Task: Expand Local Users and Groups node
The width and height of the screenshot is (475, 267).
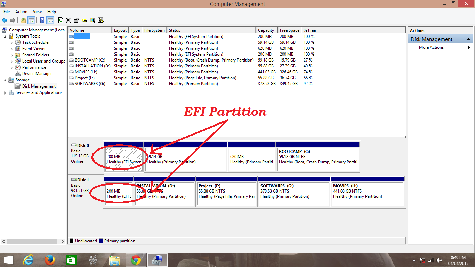Action: tap(11, 62)
